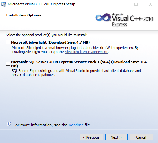Cancel the setup wizard
Image resolution: width=158 pixels, height=143 pixels.
(x=141, y=137)
